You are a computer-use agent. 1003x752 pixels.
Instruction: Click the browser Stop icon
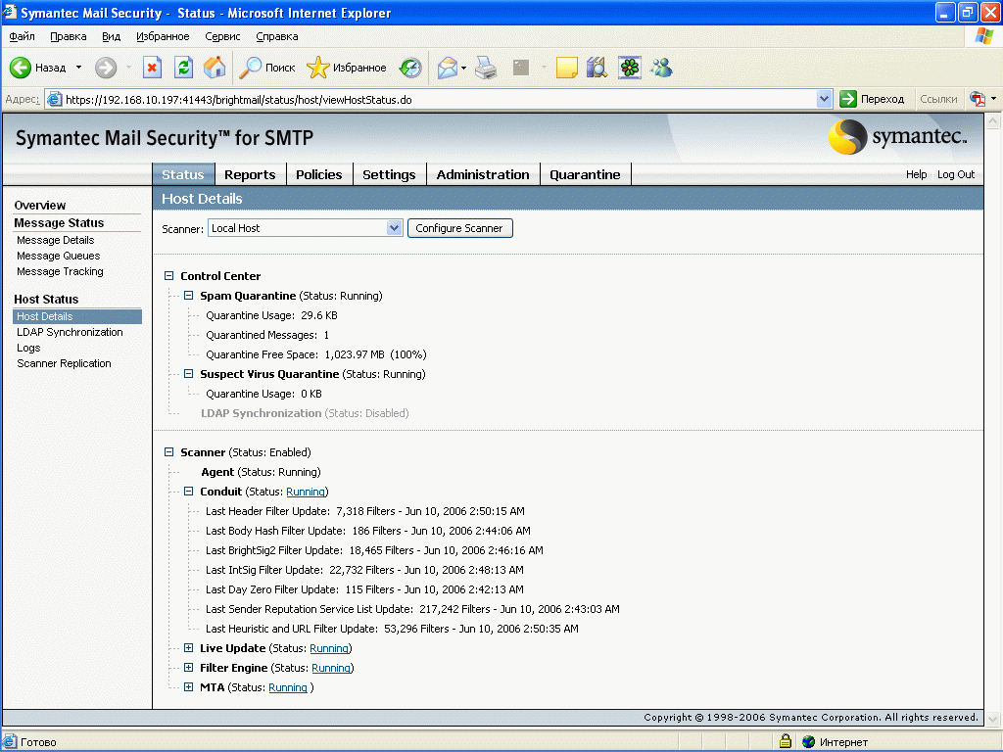[x=152, y=68]
